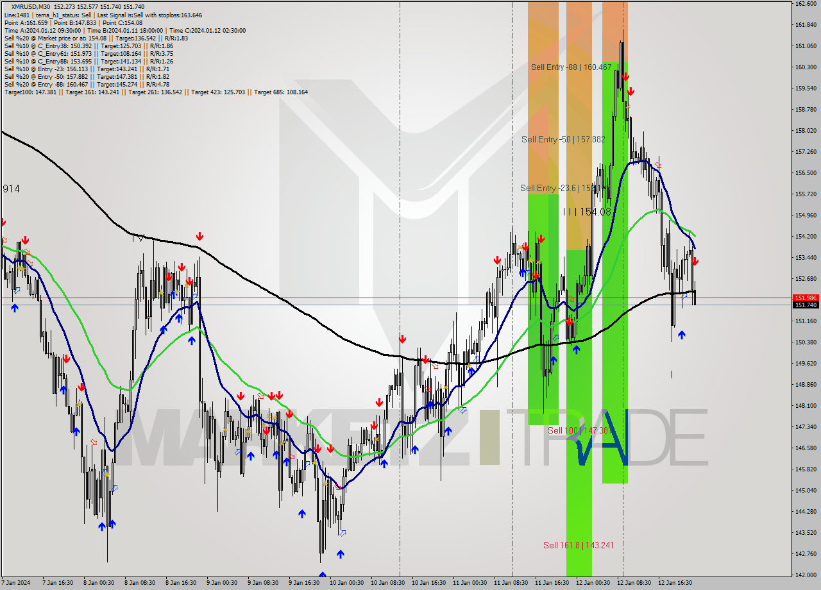Click the 'Sell %20 @ Market price' line
The width and height of the screenshot is (821, 590).
point(96,38)
